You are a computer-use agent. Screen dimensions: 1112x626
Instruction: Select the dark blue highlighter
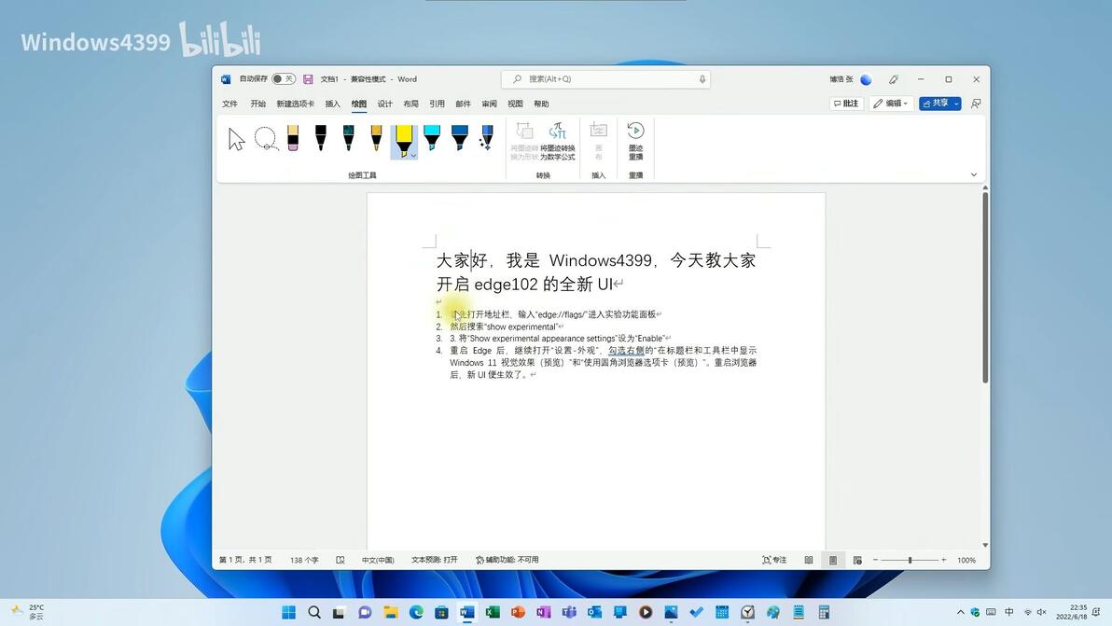click(460, 138)
